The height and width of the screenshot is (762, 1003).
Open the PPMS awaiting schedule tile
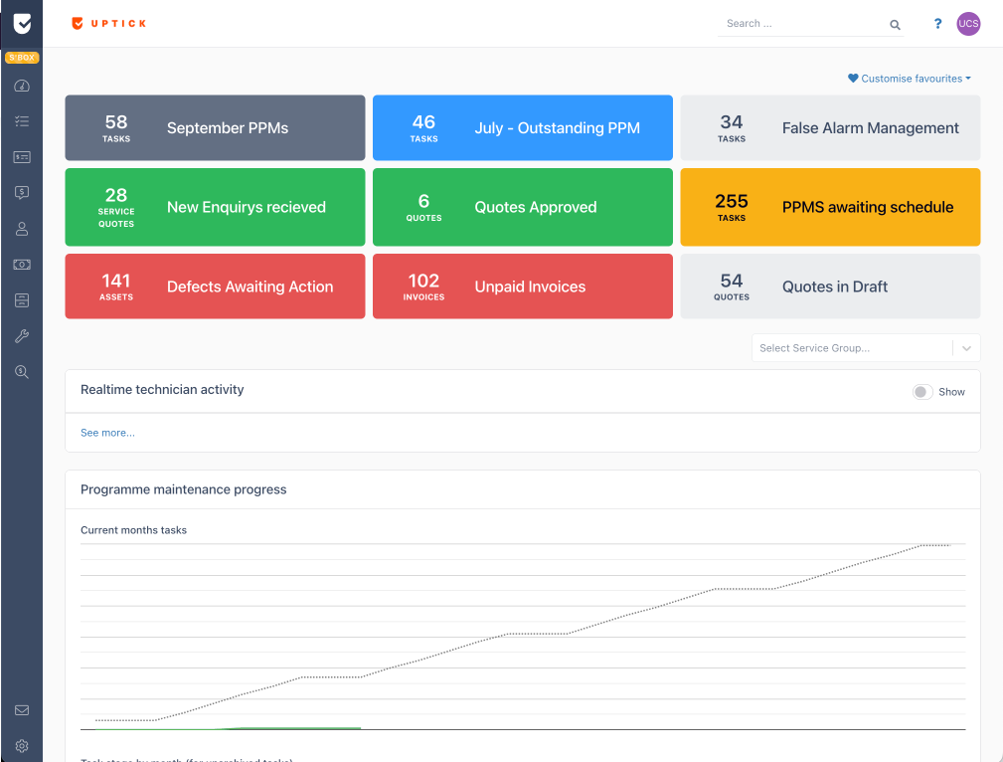(830, 208)
